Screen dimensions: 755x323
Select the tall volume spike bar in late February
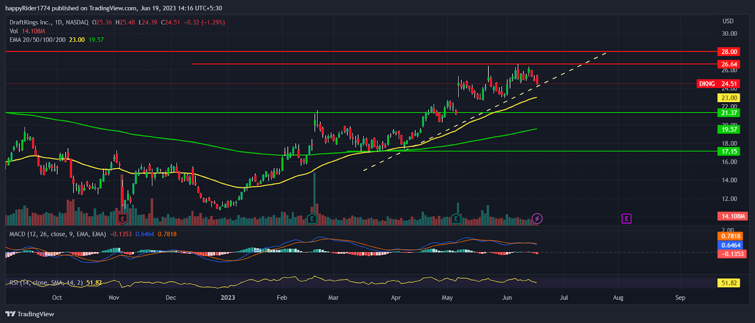point(314,198)
